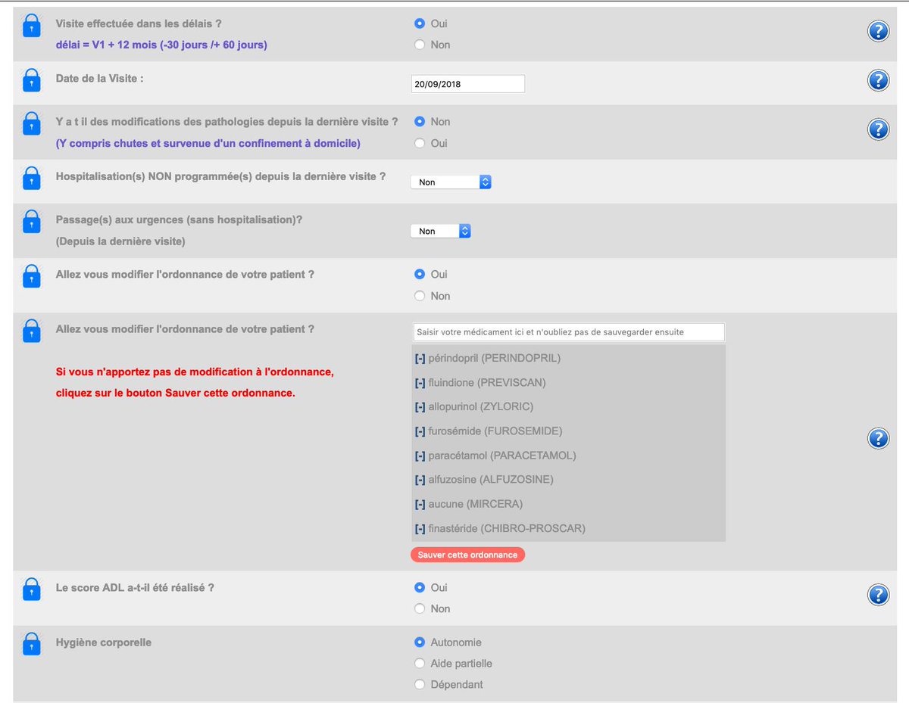Screen dimensions: 909x703
Task: Click 'furosémide (FUROSEMIDE)' text
Action: [x=495, y=431]
